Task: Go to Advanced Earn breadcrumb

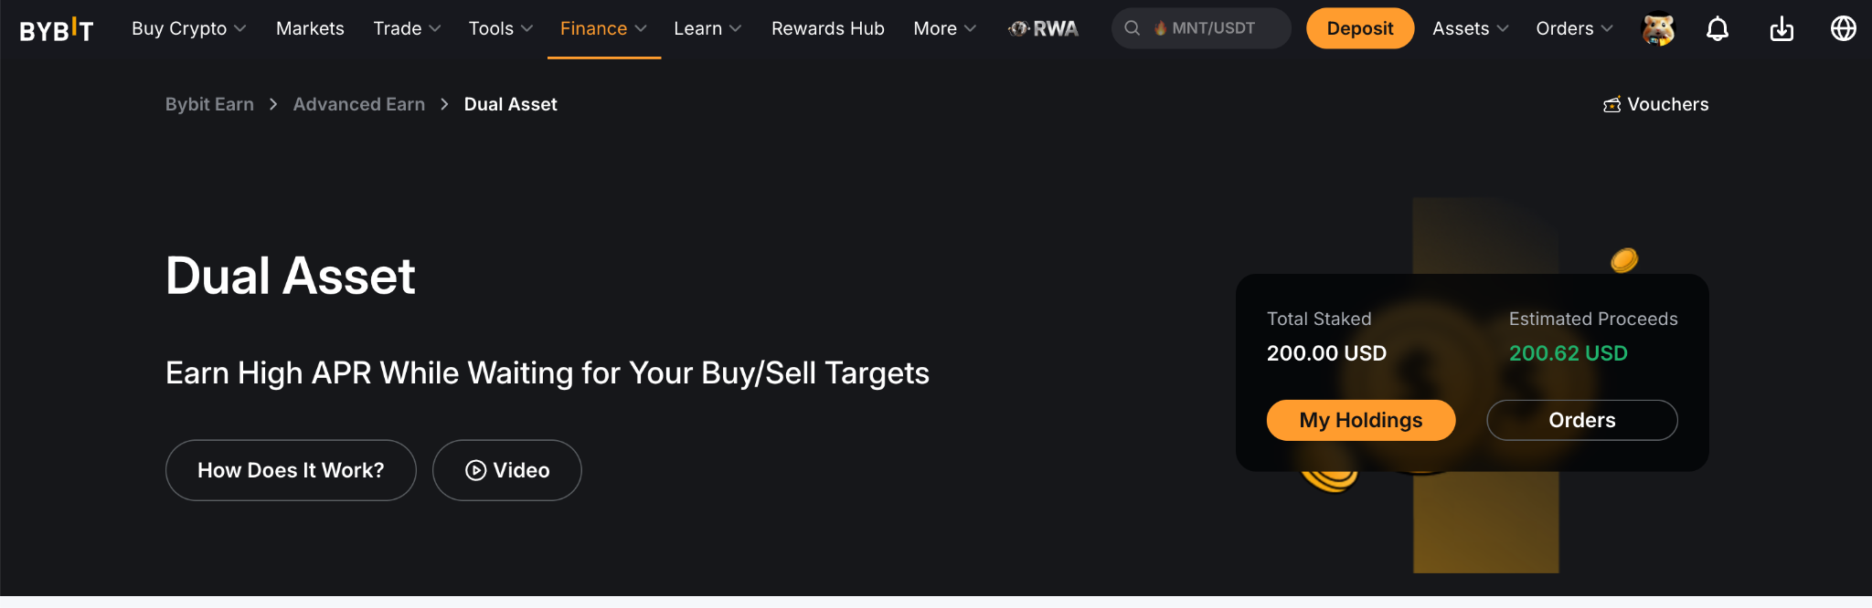Action: pos(359,104)
